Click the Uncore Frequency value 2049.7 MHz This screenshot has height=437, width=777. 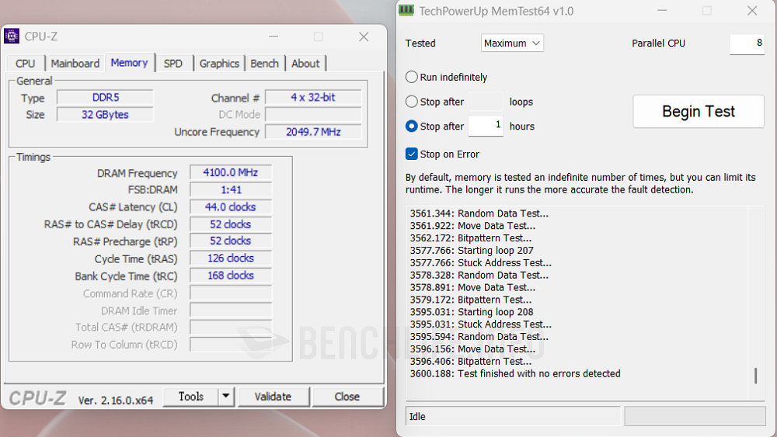pyautogui.click(x=313, y=132)
